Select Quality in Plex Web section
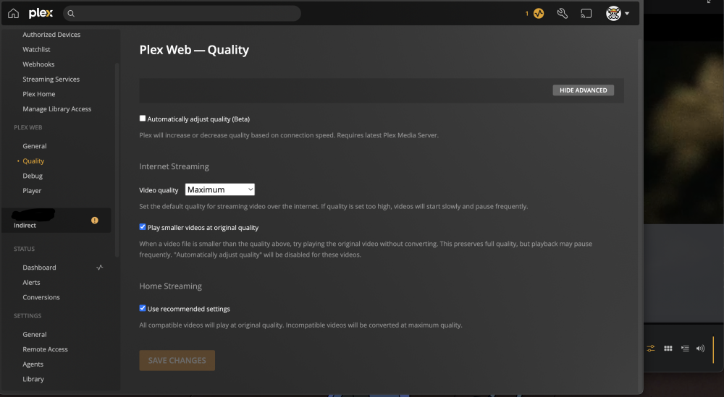Image resolution: width=724 pixels, height=397 pixels. [x=33, y=161]
